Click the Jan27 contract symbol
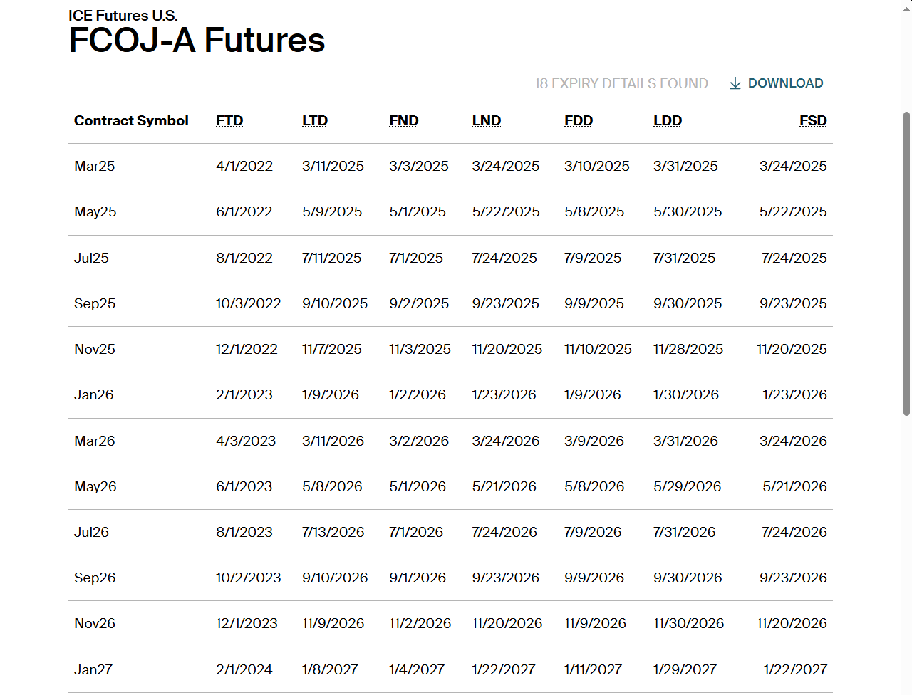 (x=93, y=669)
